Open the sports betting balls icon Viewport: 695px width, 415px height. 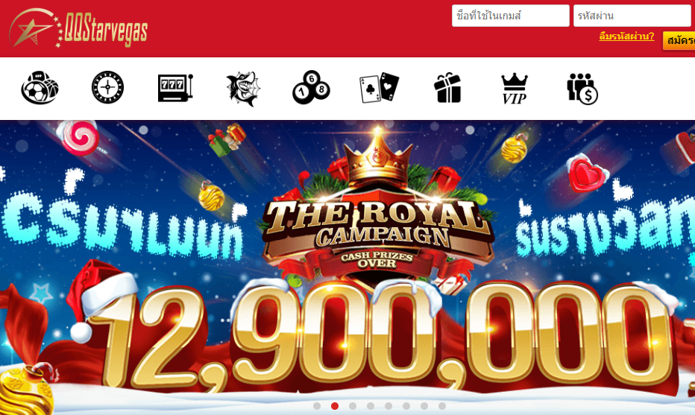pos(40,88)
